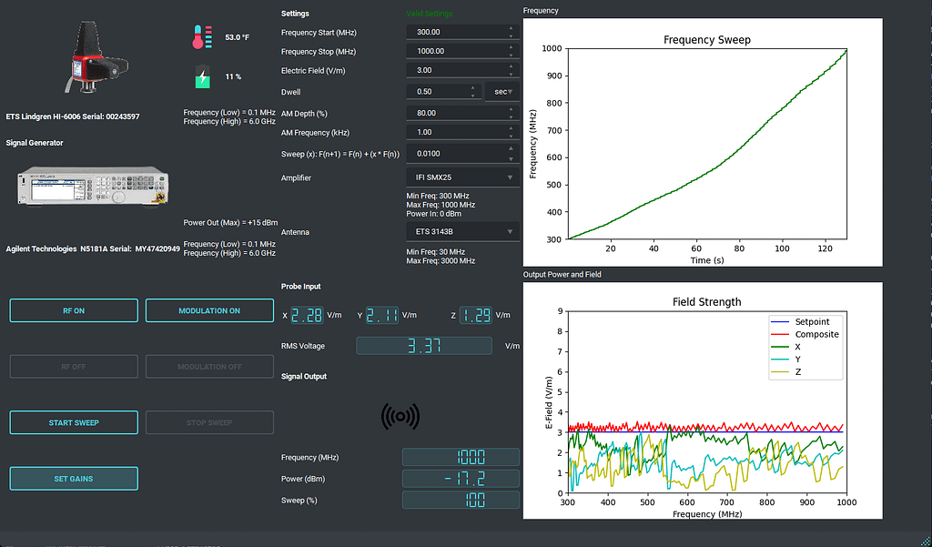Decrease Frequency Stop using the down arrow

[510, 55]
